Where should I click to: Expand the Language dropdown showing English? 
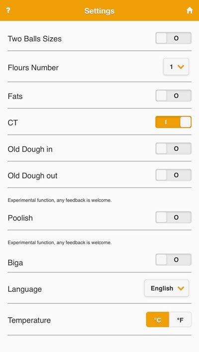point(167,288)
